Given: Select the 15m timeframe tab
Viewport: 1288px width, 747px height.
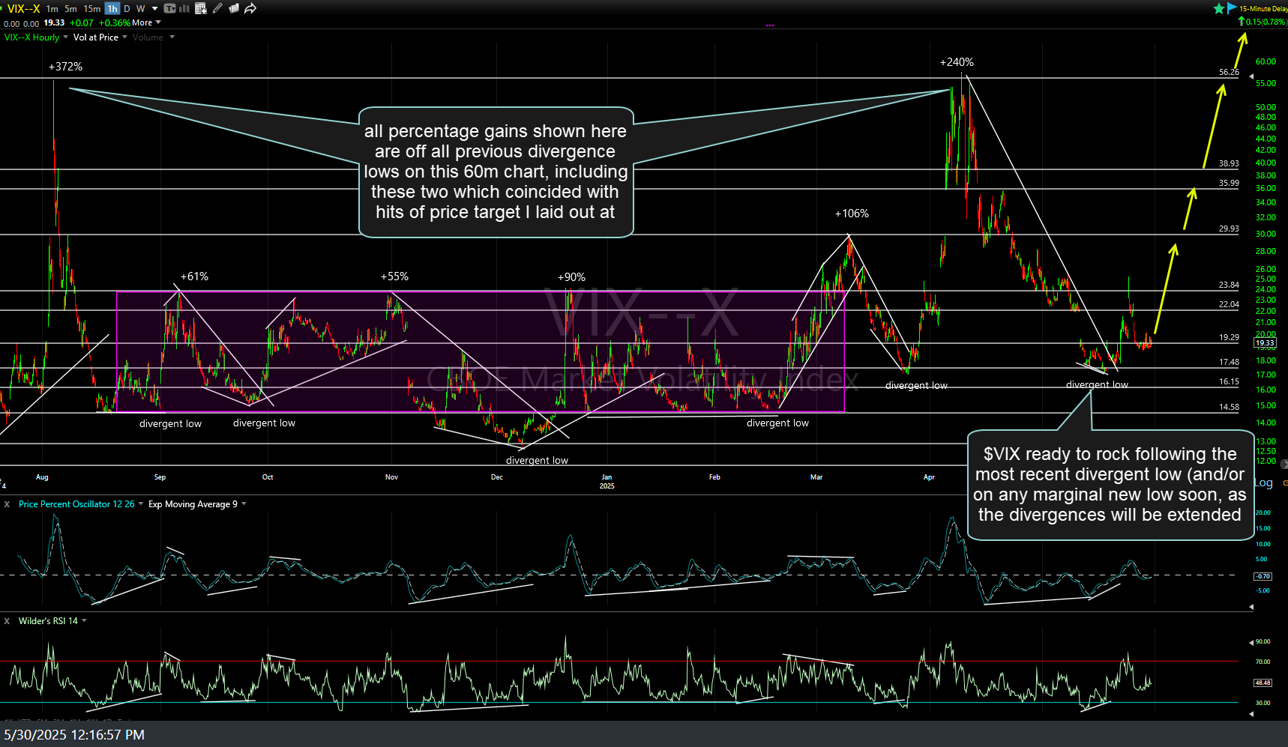Looking at the screenshot, I should (91, 8).
